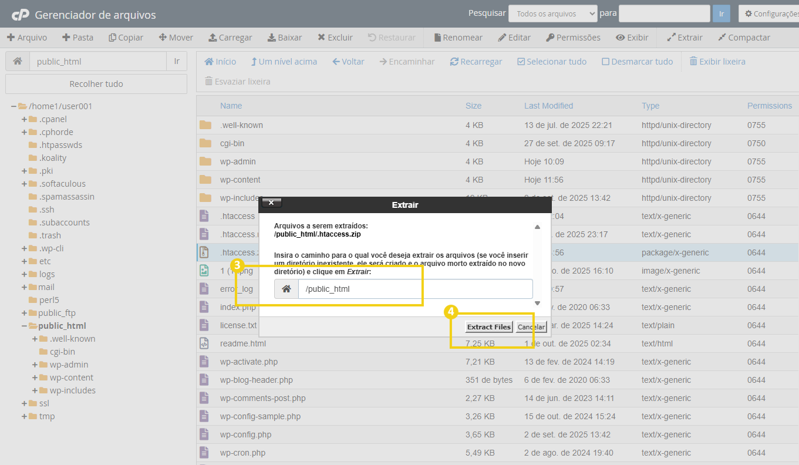Cancel the Extrair dialog
Viewport: 799px width, 465px height.
point(531,327)
